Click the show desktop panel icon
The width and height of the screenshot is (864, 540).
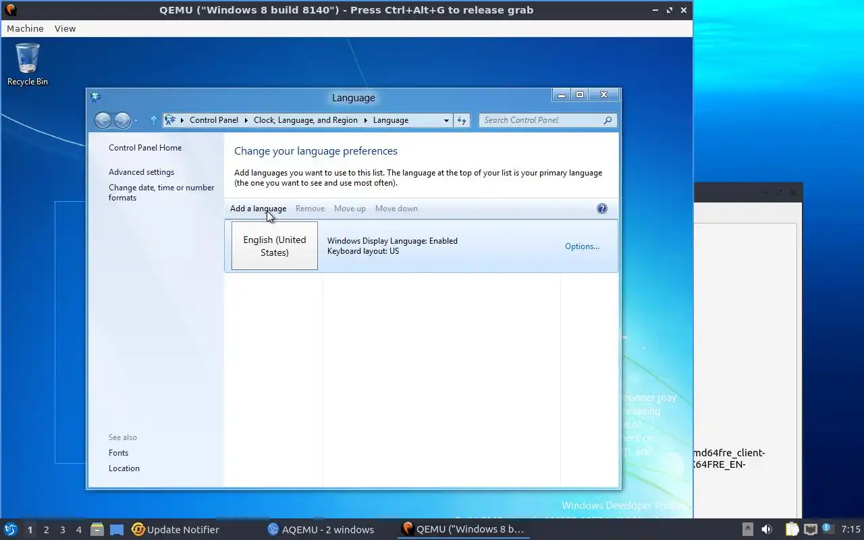tap(117, 529)
